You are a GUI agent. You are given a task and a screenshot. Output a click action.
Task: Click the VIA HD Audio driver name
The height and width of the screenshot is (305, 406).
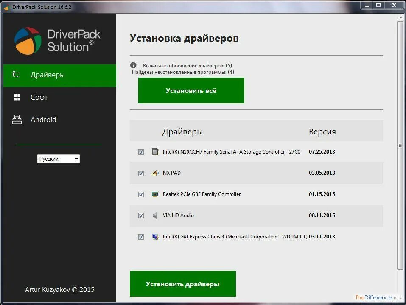178,215
